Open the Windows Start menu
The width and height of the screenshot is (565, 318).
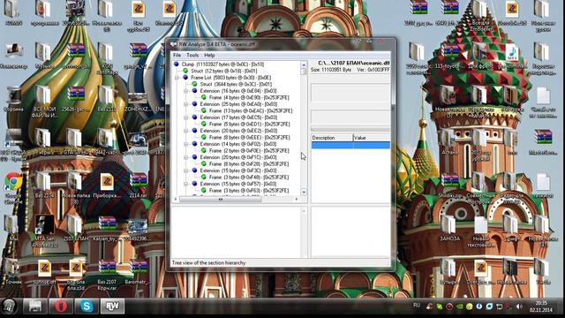tap(9, 307)
